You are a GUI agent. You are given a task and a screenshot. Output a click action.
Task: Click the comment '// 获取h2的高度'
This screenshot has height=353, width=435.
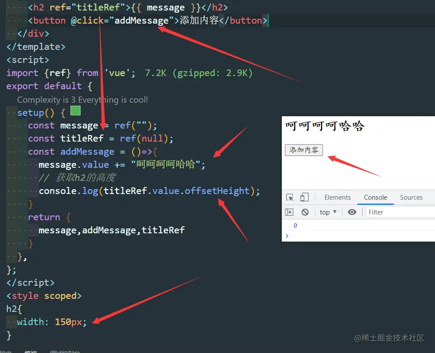[x=77, y=178]
